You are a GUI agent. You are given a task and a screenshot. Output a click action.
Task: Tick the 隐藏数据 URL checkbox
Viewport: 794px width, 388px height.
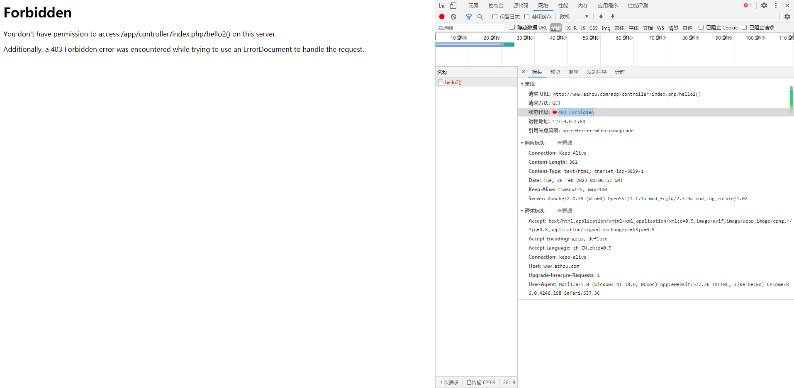click(512, 27)
